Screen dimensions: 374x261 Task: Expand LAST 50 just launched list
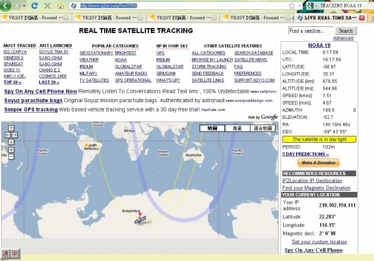click(x=50, y=82)
